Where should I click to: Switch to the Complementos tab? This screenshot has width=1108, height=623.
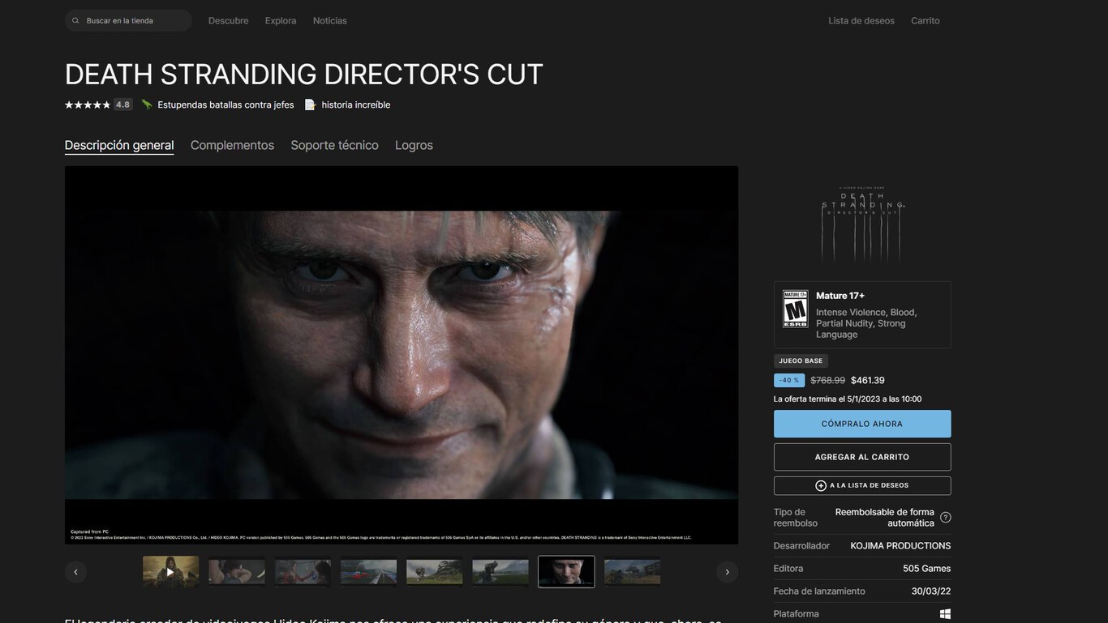click(232, 145)
